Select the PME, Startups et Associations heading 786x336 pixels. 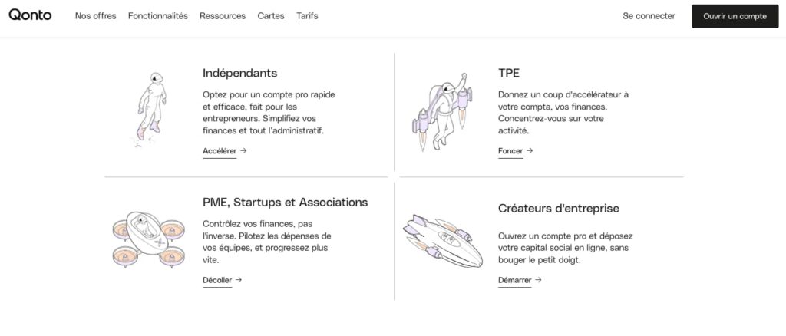tap(286, 203)
